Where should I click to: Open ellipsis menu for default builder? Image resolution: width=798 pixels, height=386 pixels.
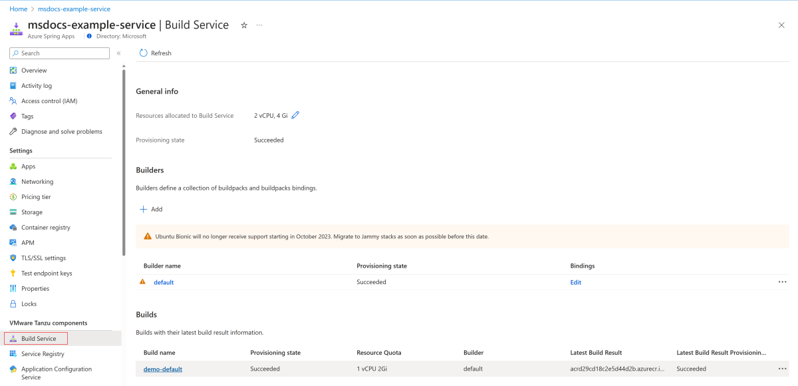(782, 282)
